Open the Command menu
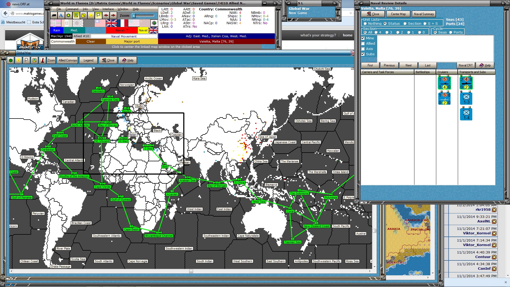The image size is (510, 287). [72, 9]
